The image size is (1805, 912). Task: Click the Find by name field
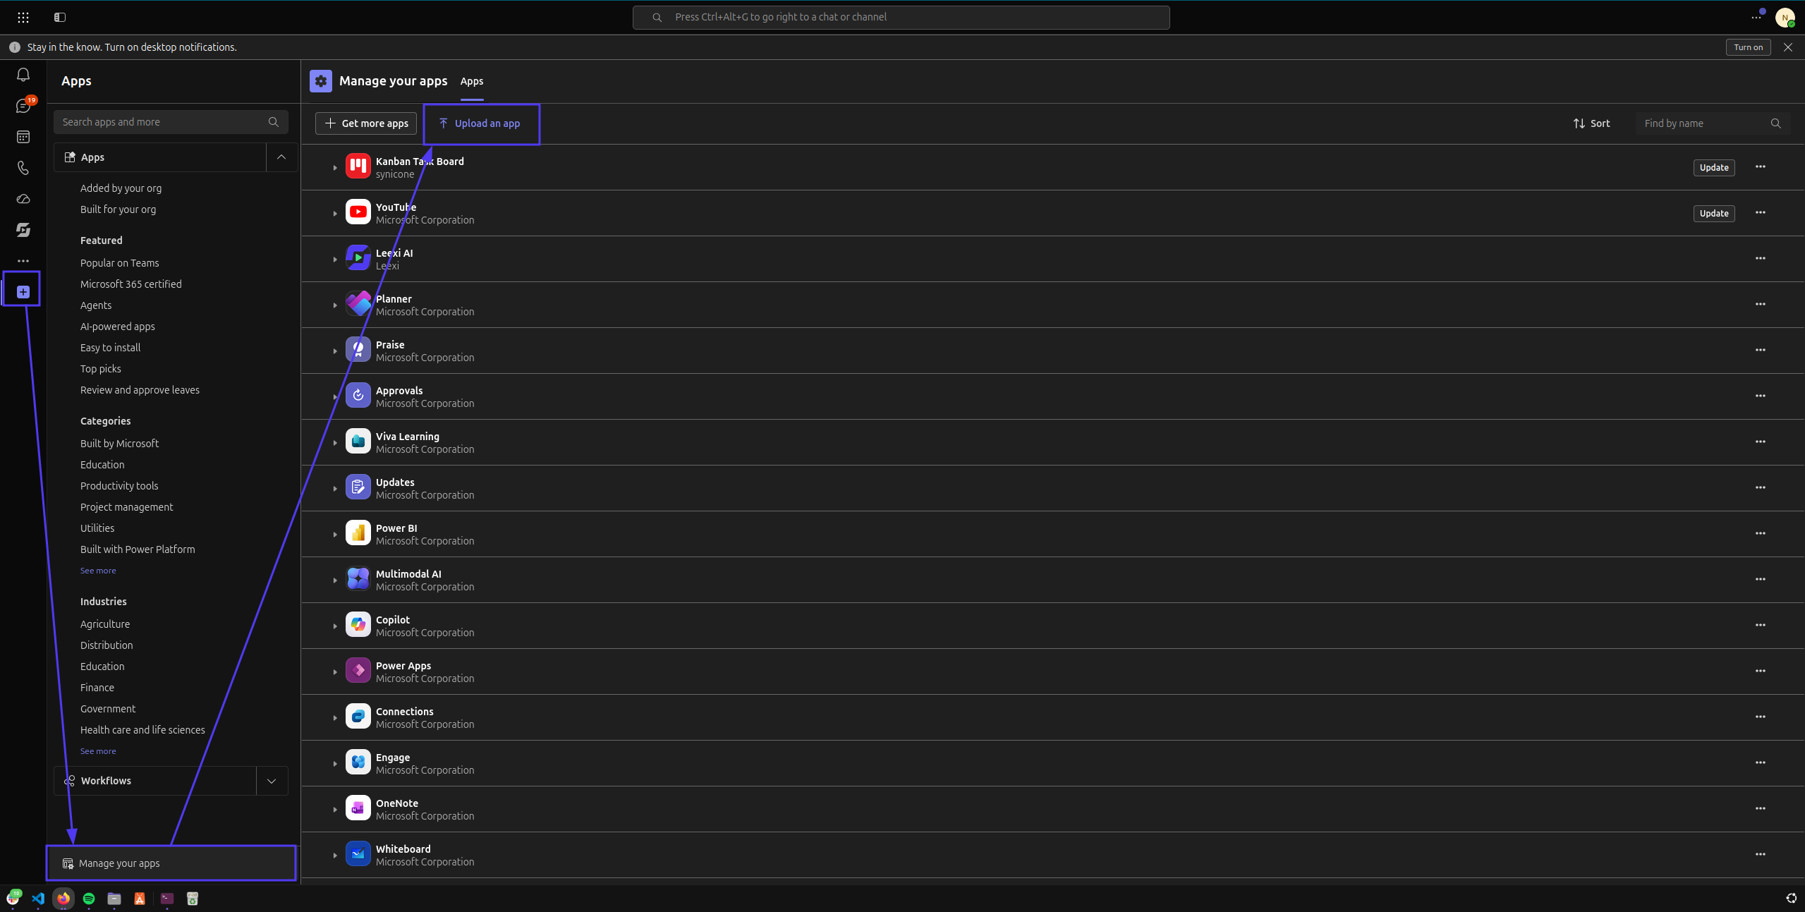[1713, 123]
